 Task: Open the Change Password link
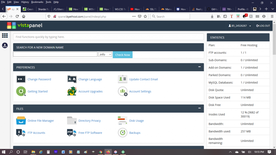[x=39, y=79]
